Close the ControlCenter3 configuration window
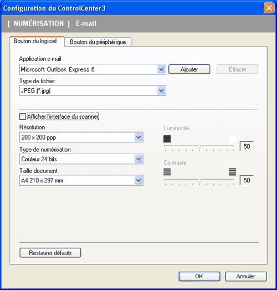The width and height of the screenshot is (277, 290). pos(269,8)
